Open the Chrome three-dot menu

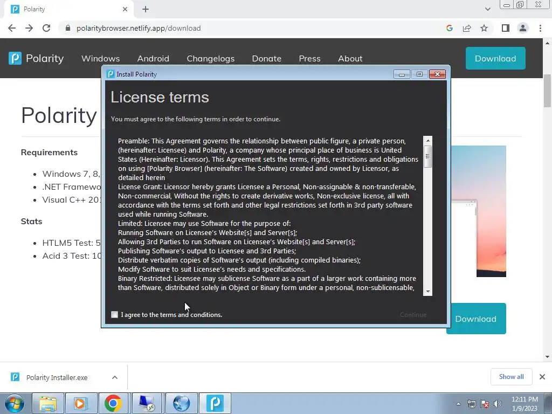coord(540,28)
